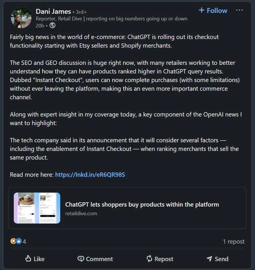
Task: Click the Dani James author name
Action: pyautogui.click(x=53, y=11)
